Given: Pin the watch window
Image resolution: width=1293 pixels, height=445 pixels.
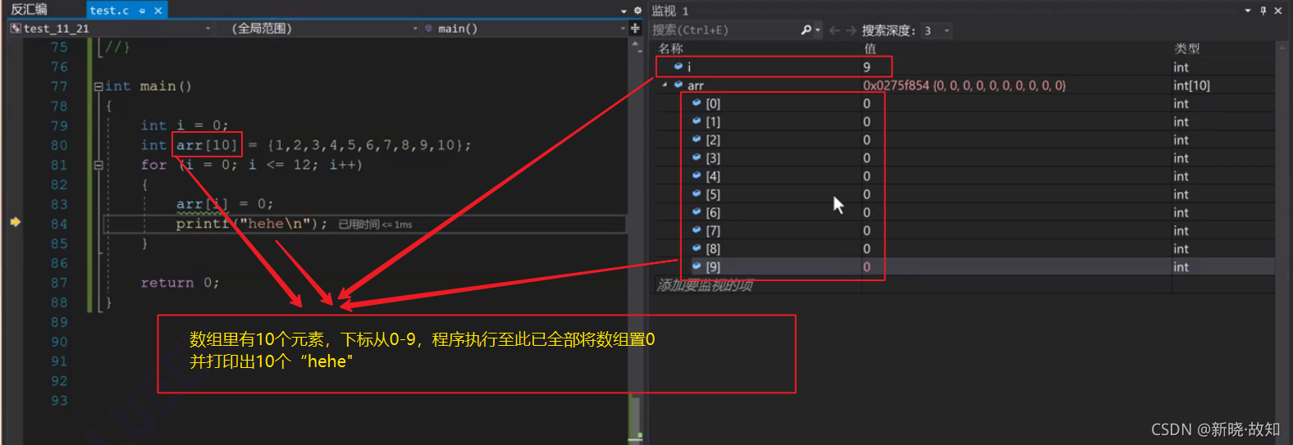Looking at the screenshot, I should click(1263, 11).
